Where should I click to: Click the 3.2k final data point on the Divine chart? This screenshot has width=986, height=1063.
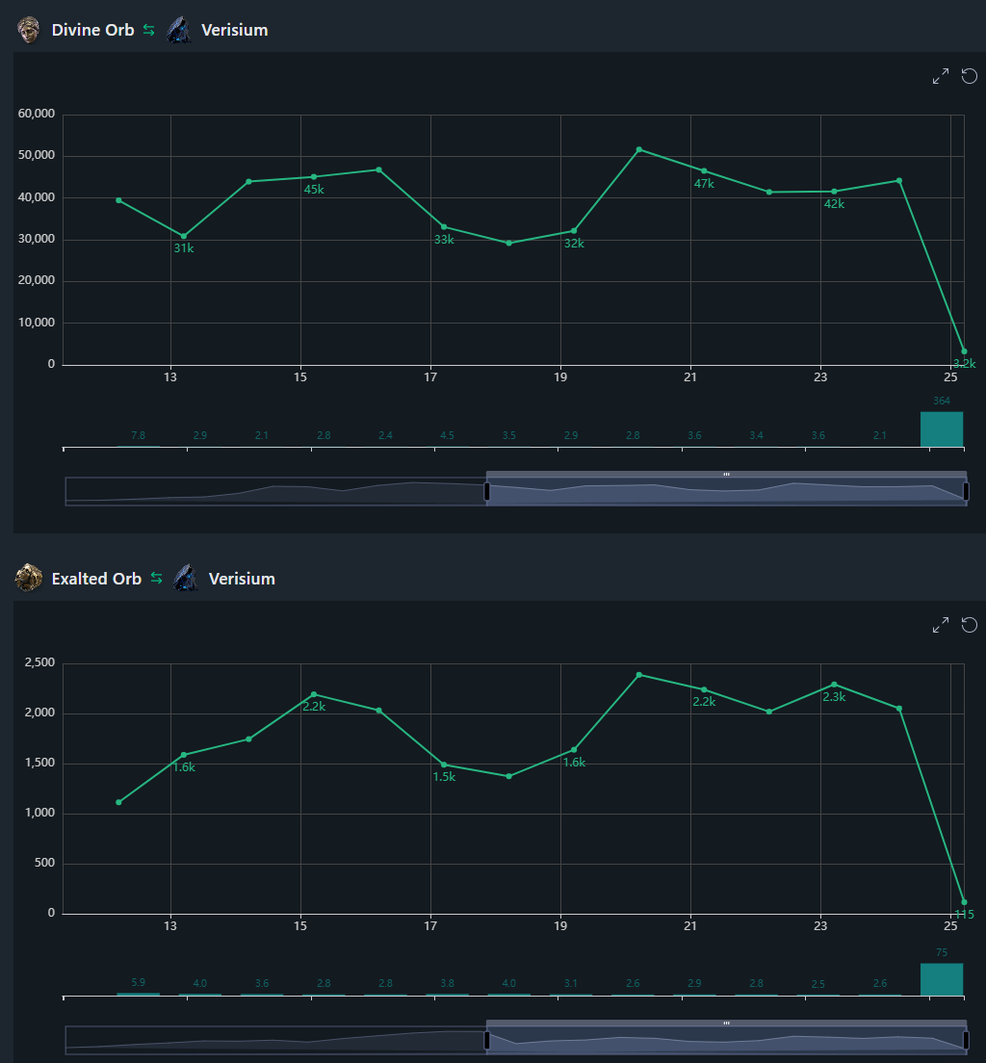[964, 351]
